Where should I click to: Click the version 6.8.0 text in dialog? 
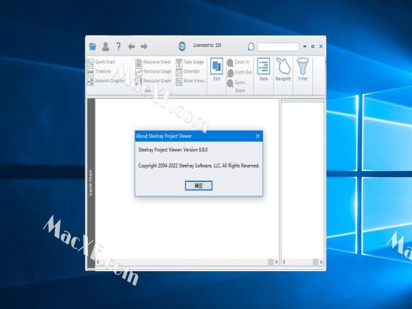pos(173,150)
